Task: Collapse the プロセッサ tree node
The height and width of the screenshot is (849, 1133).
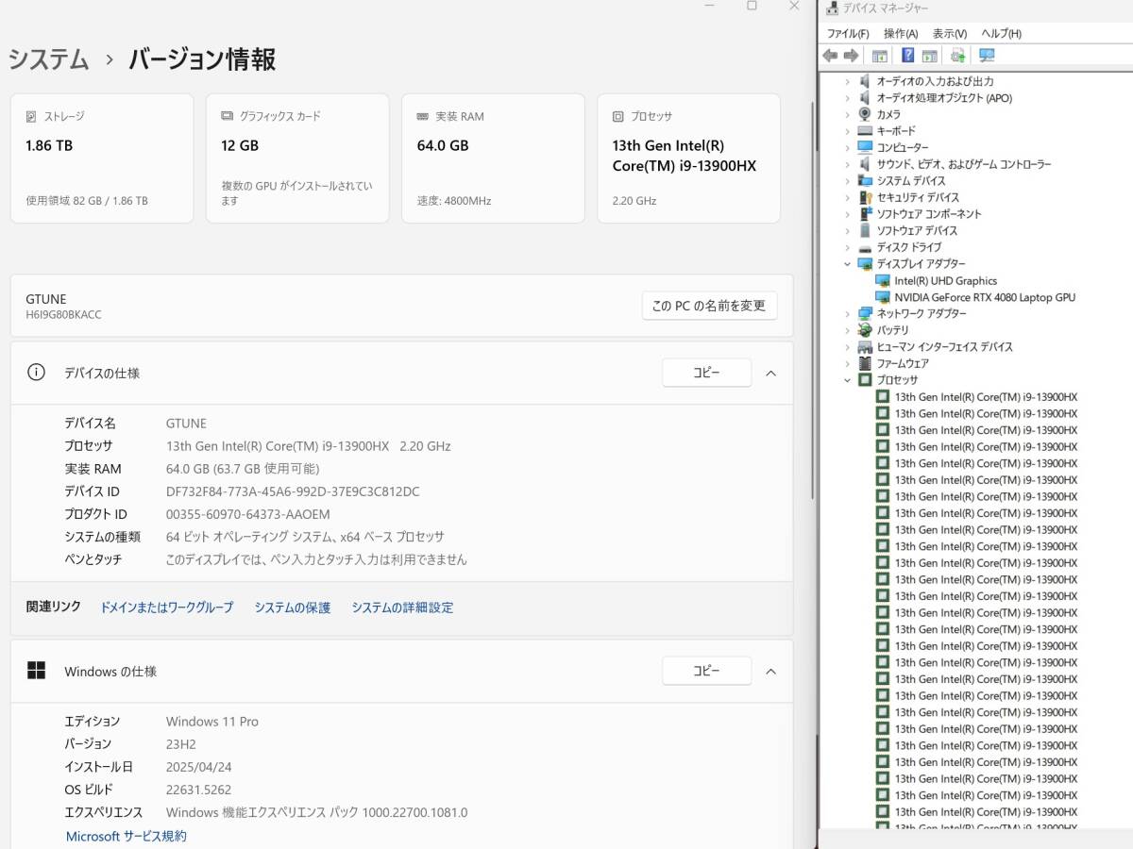Action: click(x=848, y=380)
